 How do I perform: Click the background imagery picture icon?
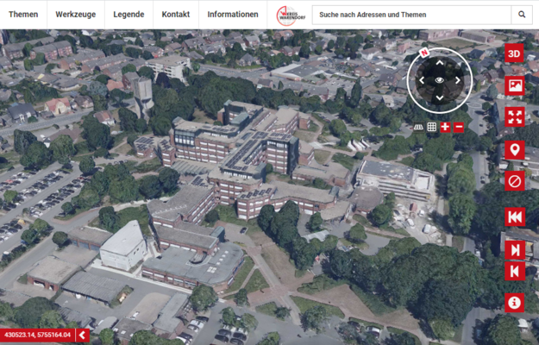tap(515, 85)
